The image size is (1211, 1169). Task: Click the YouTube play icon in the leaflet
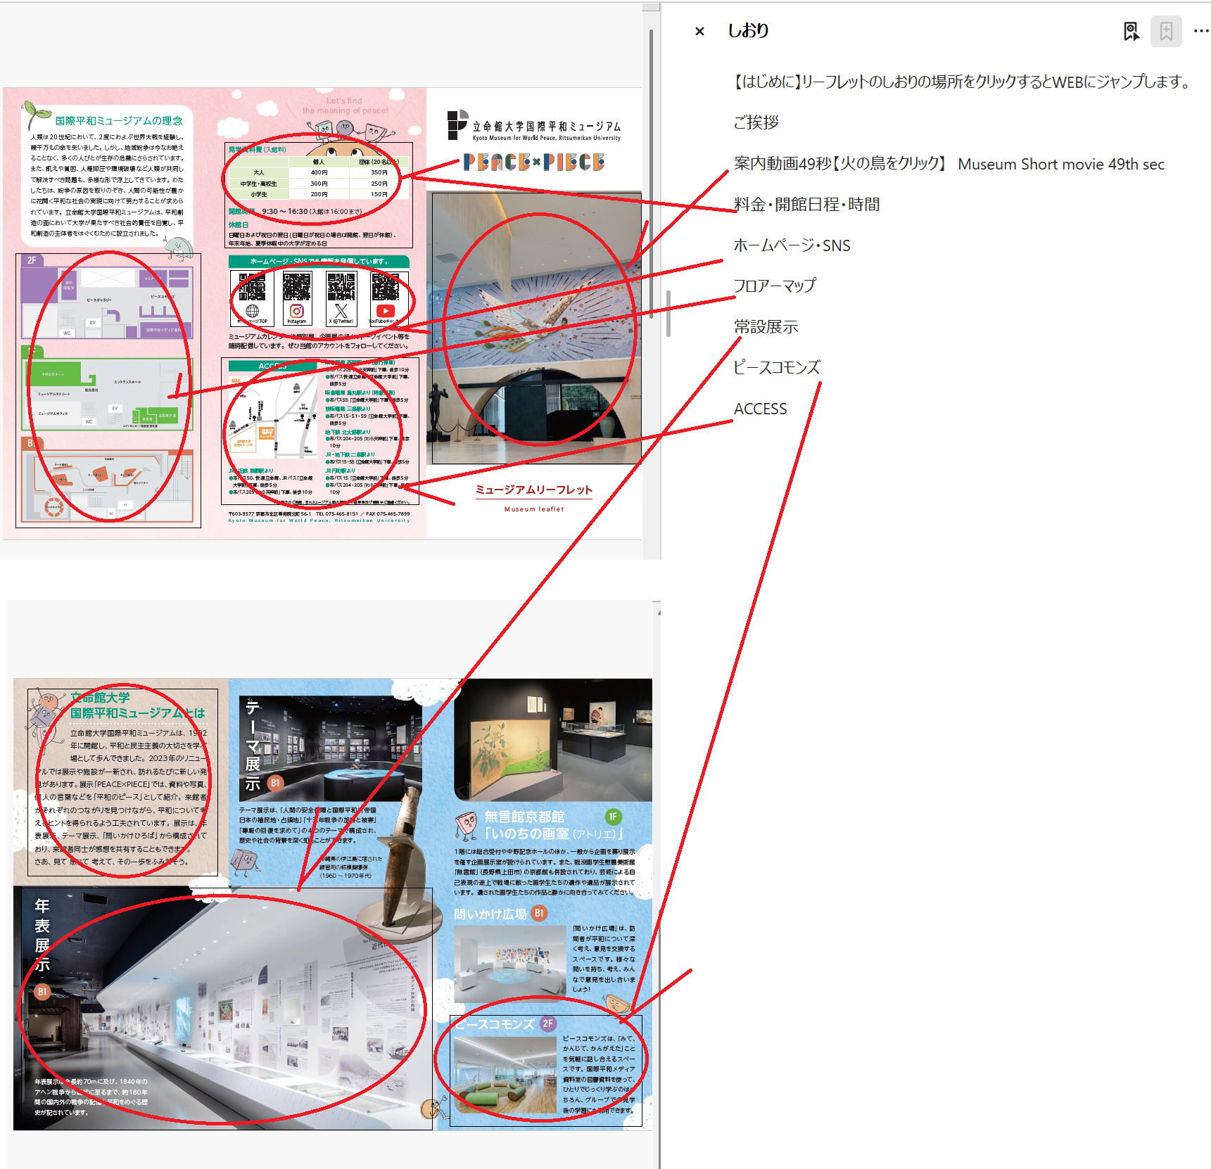click(x=386, y=311)
